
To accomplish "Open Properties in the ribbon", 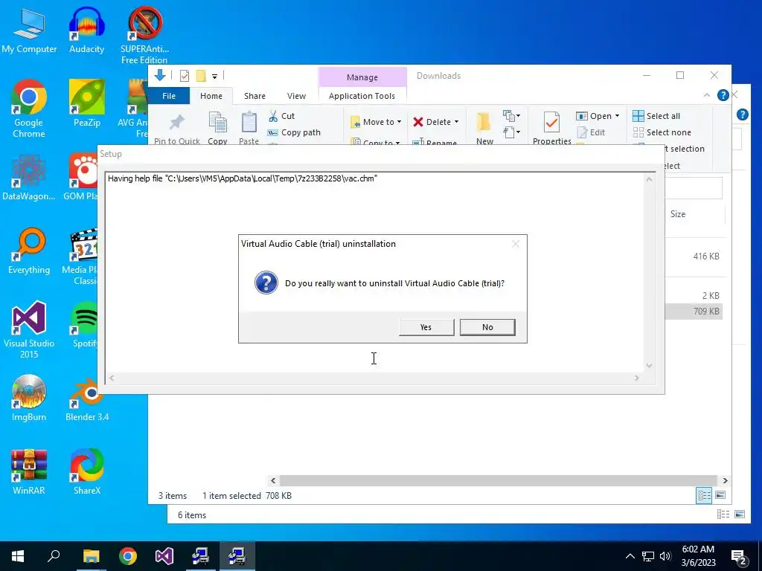I will 551,128.
